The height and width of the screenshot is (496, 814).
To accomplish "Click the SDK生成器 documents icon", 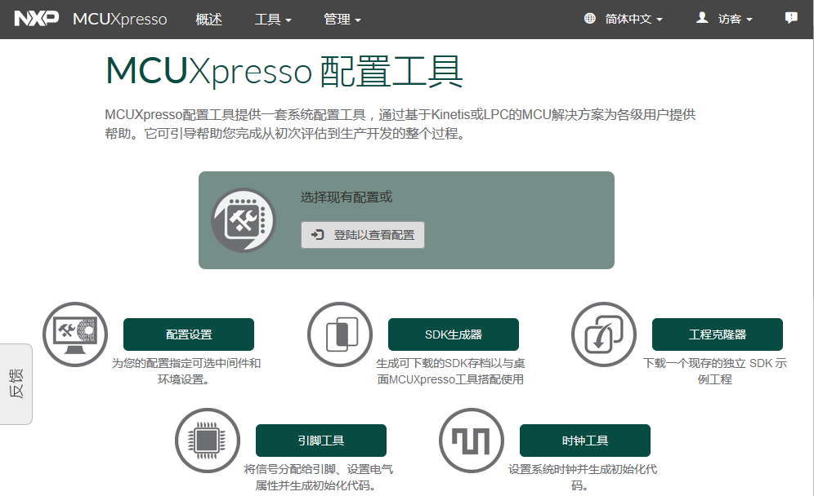I will tap(340, 334).
